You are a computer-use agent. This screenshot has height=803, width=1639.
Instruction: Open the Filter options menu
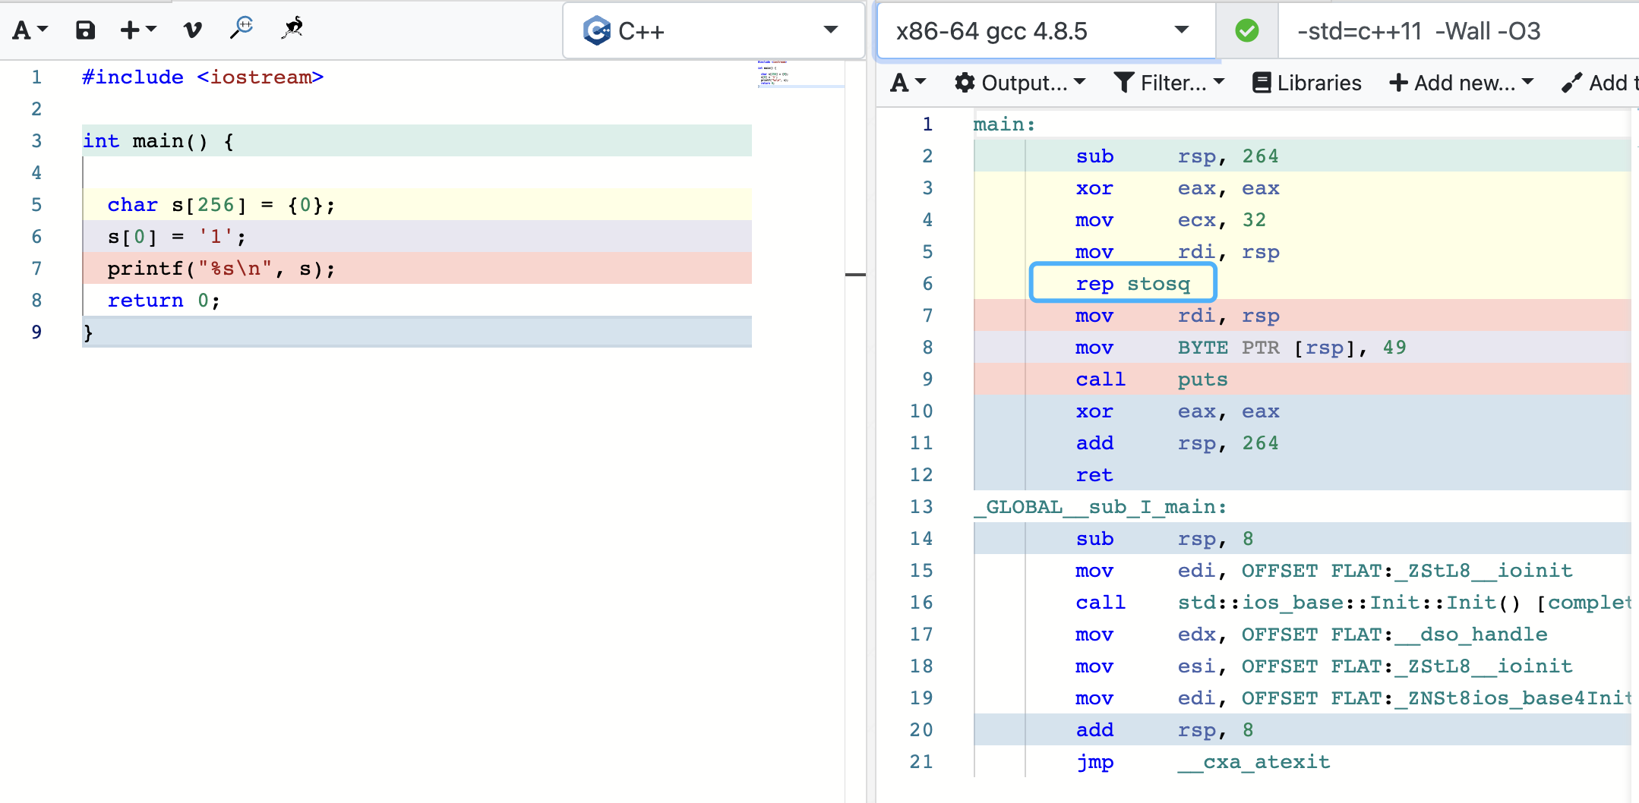pos(1169,83)
